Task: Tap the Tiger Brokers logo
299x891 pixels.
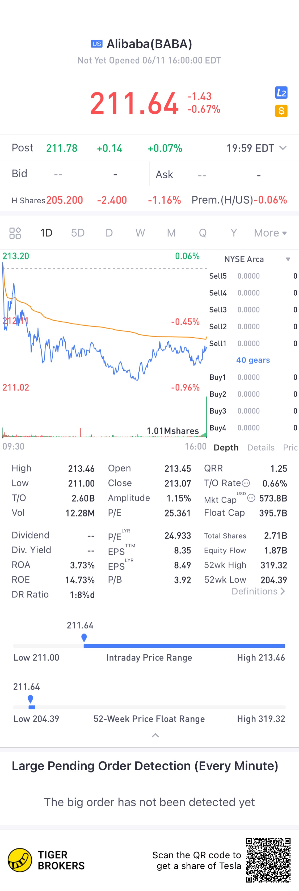Action: (20, 860)
